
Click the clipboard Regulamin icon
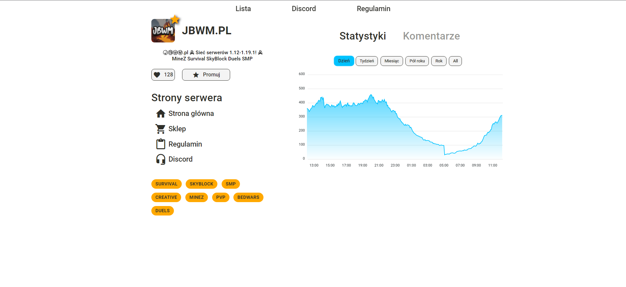pyautogui.click(x=161, y=144)
